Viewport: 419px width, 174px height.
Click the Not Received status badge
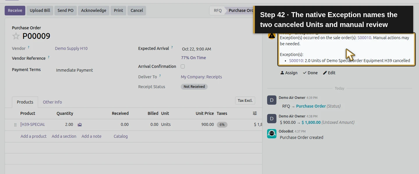pyautogui.click(x=194, y=86)
